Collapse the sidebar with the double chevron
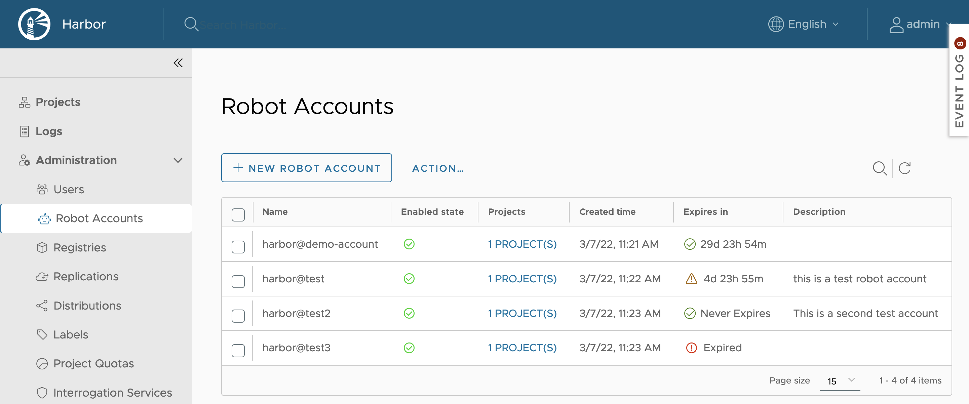Image resolution: width=969 pixels, height=404 pixels. click(178, 63)
